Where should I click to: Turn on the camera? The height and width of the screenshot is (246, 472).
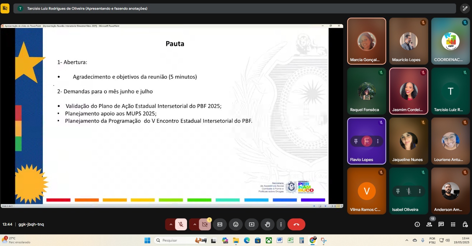pos(205,224)
